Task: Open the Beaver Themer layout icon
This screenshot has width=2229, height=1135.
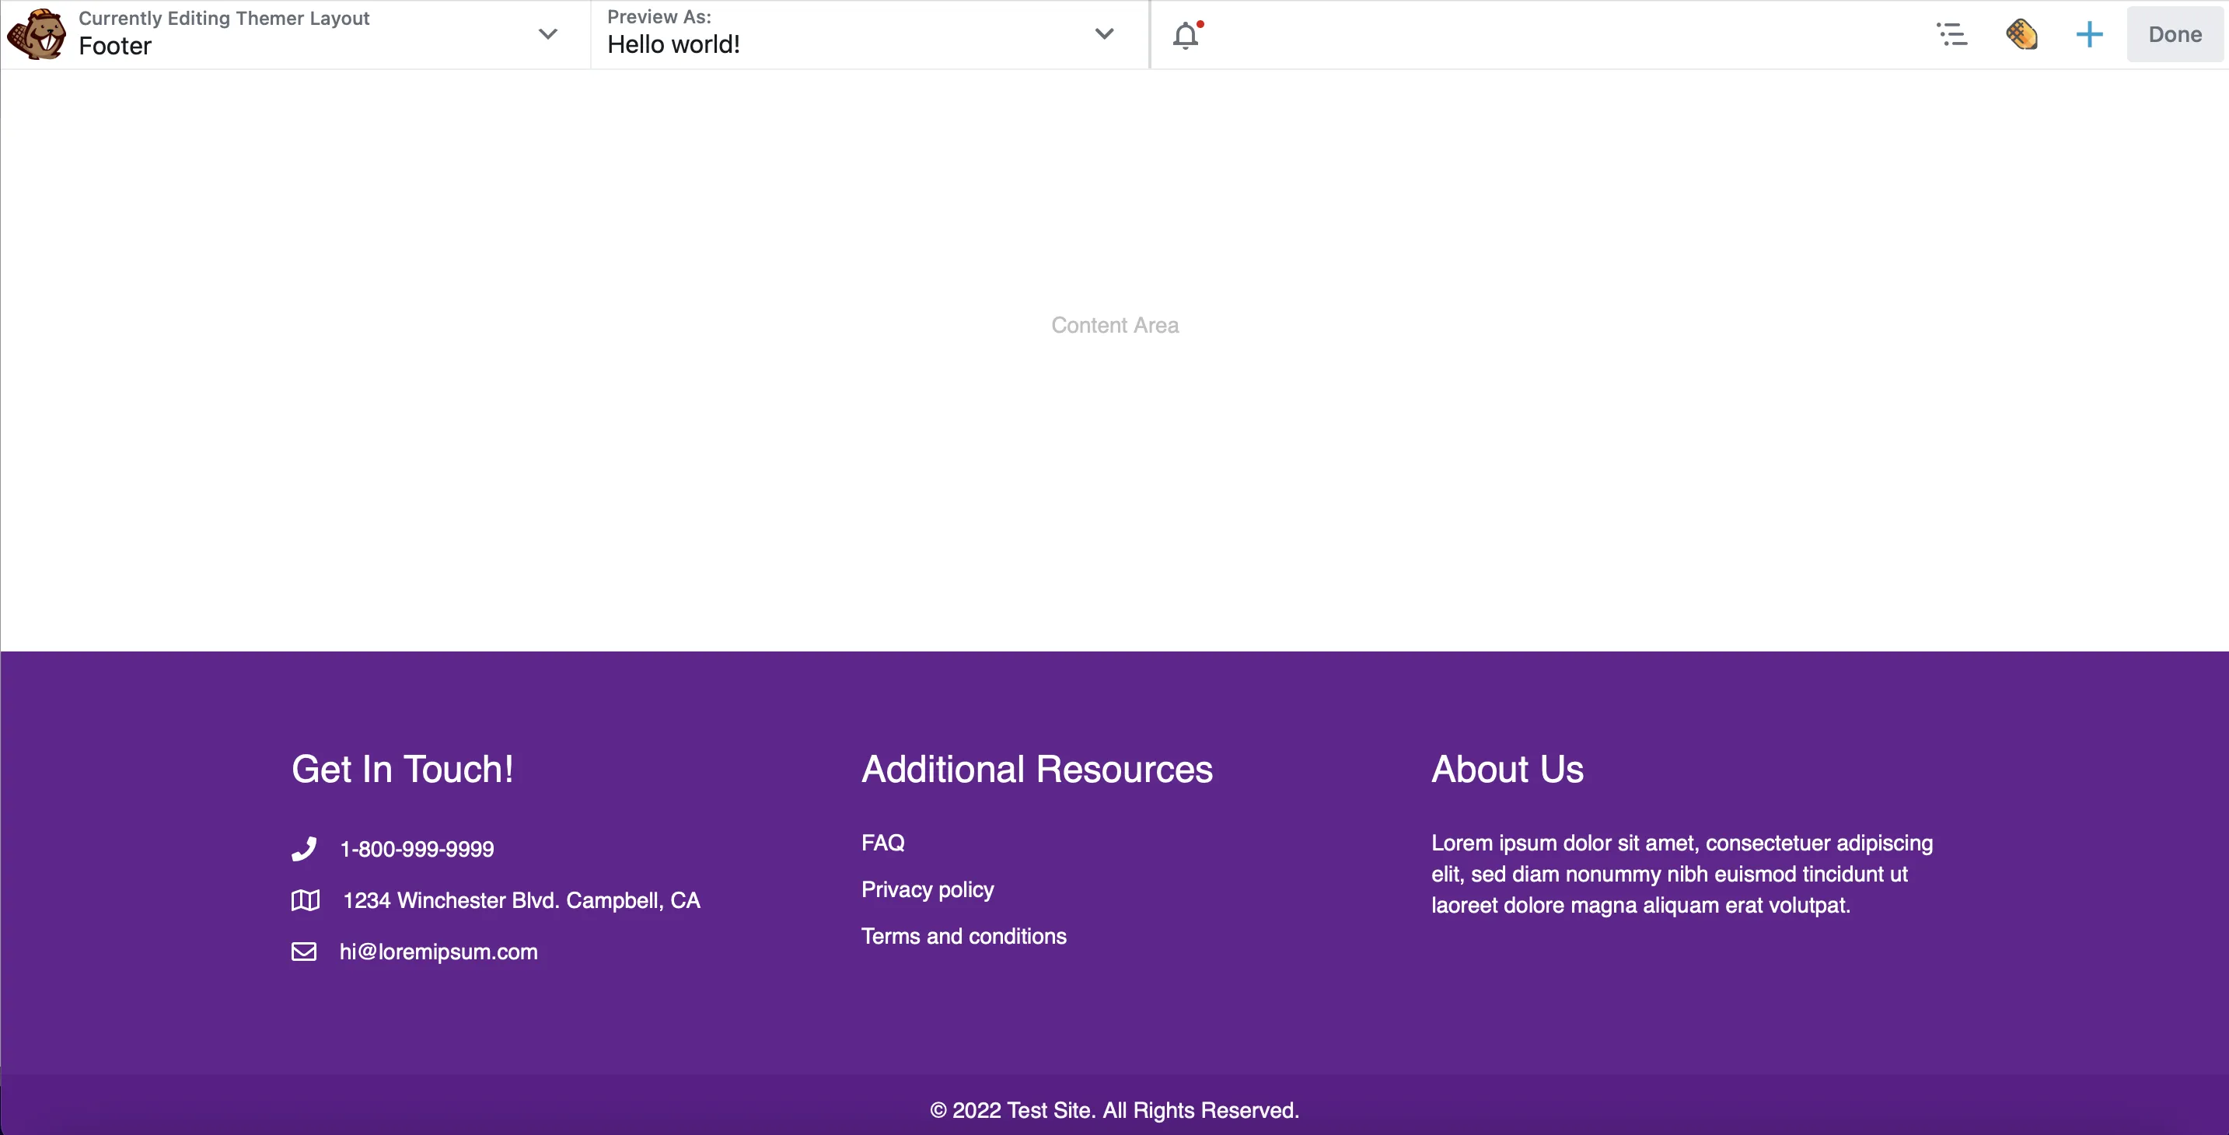Action: 2021,35
